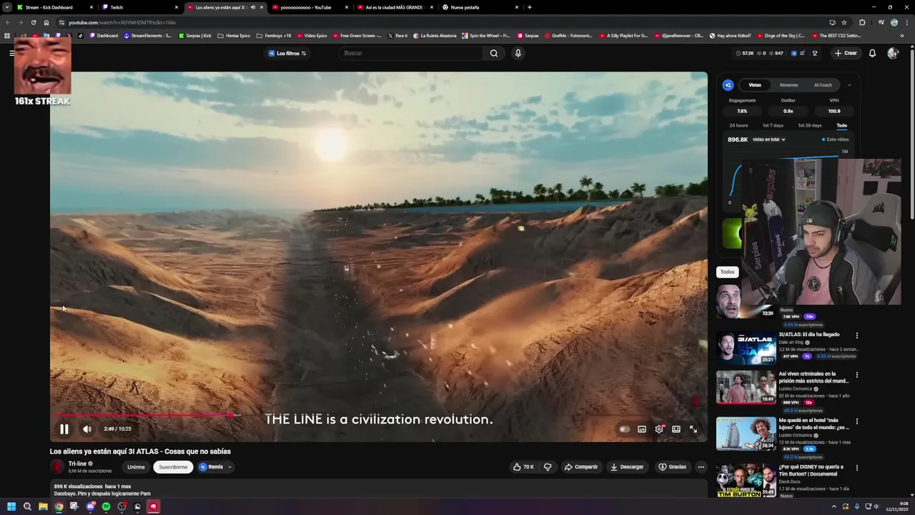Open the Los filtros dropdown
Viewport: 915px width, 515px height.
click(x=287, y=53)
